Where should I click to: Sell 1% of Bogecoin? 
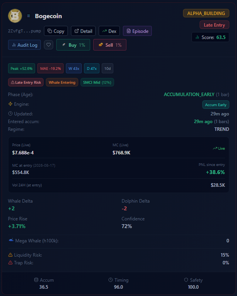pos(110,45)
